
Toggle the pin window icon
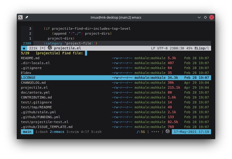coord(27,17)
